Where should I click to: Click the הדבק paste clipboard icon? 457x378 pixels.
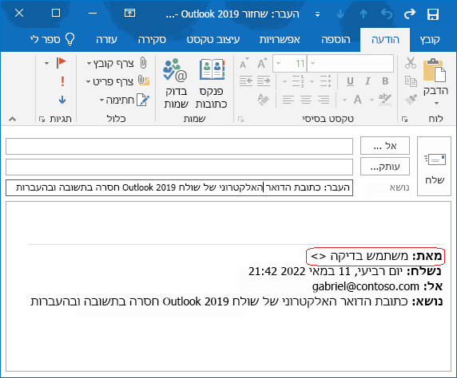click(x=435, y=70)
